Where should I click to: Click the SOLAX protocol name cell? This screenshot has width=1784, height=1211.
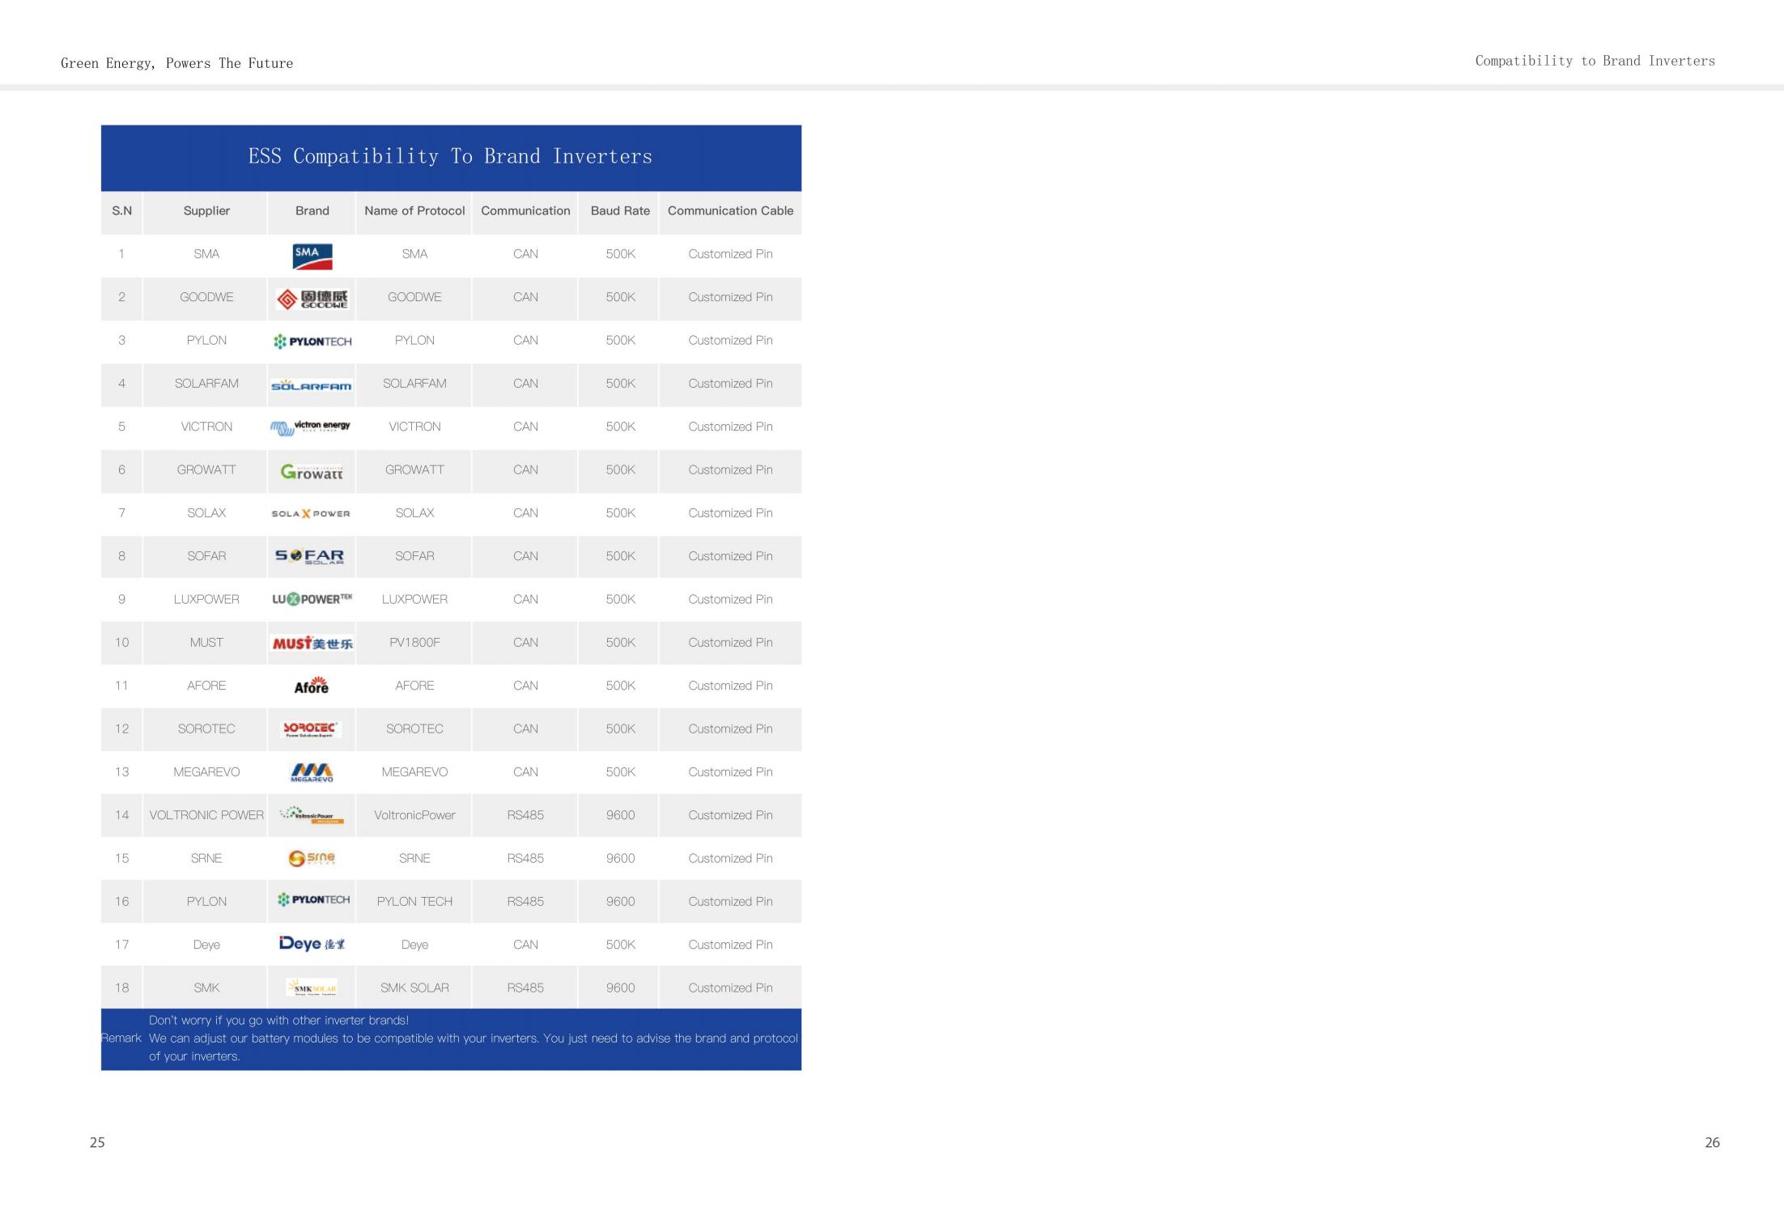pos(414,513)
